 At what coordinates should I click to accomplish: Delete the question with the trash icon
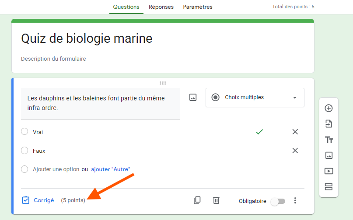click(x=216, y=200)
